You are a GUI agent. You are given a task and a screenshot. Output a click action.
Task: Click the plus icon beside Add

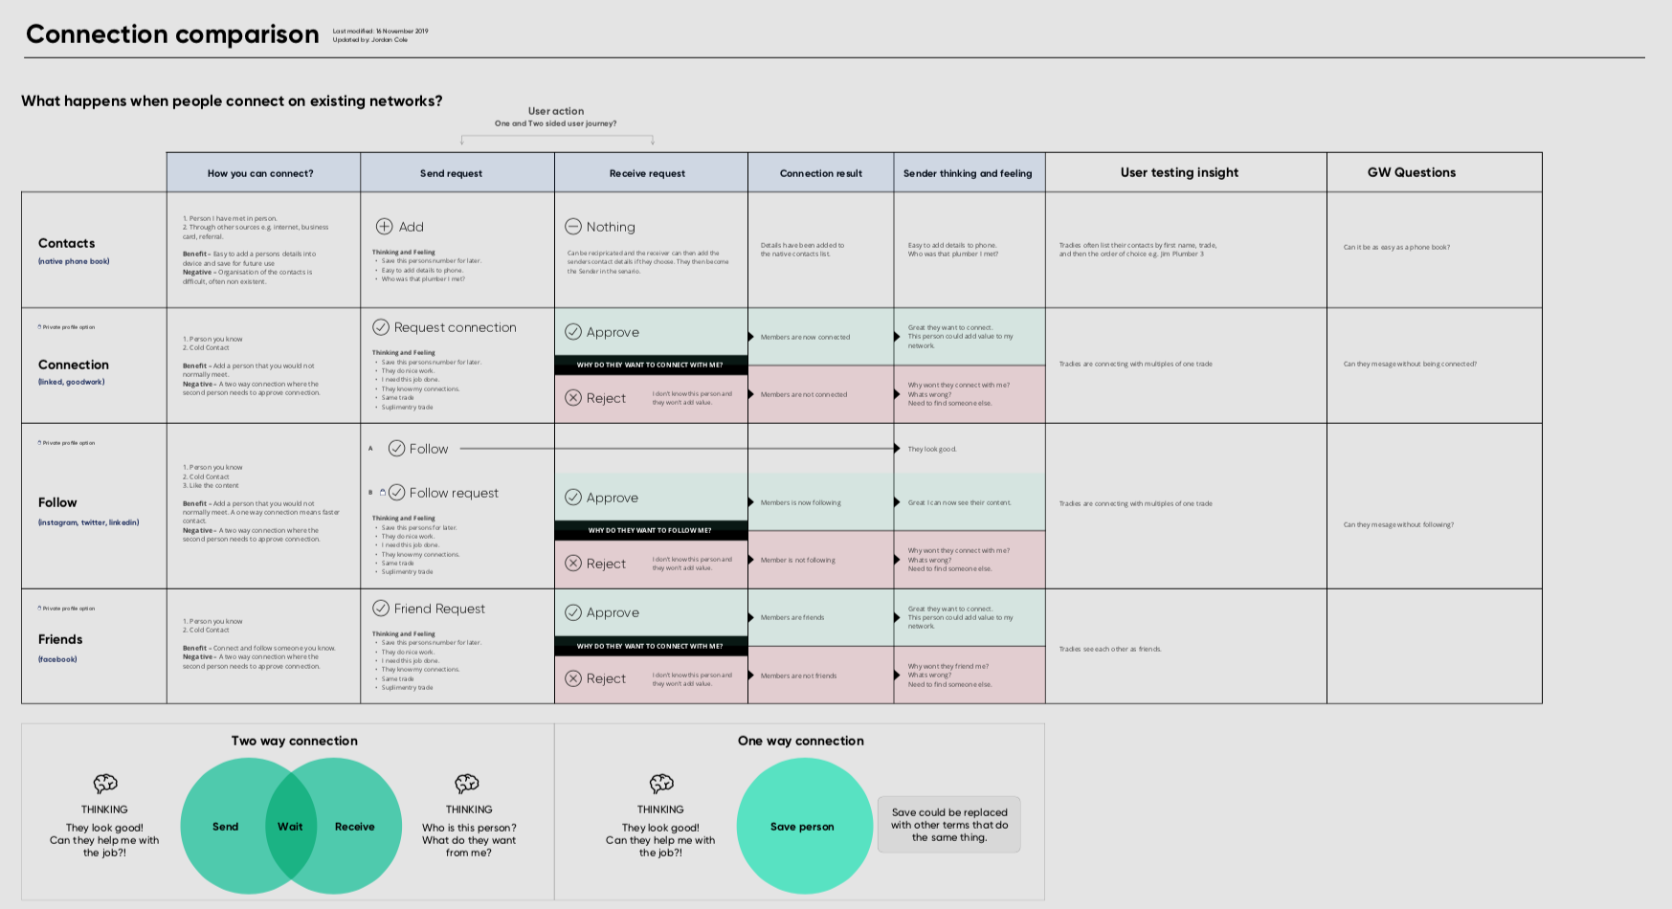pos(384,227)
